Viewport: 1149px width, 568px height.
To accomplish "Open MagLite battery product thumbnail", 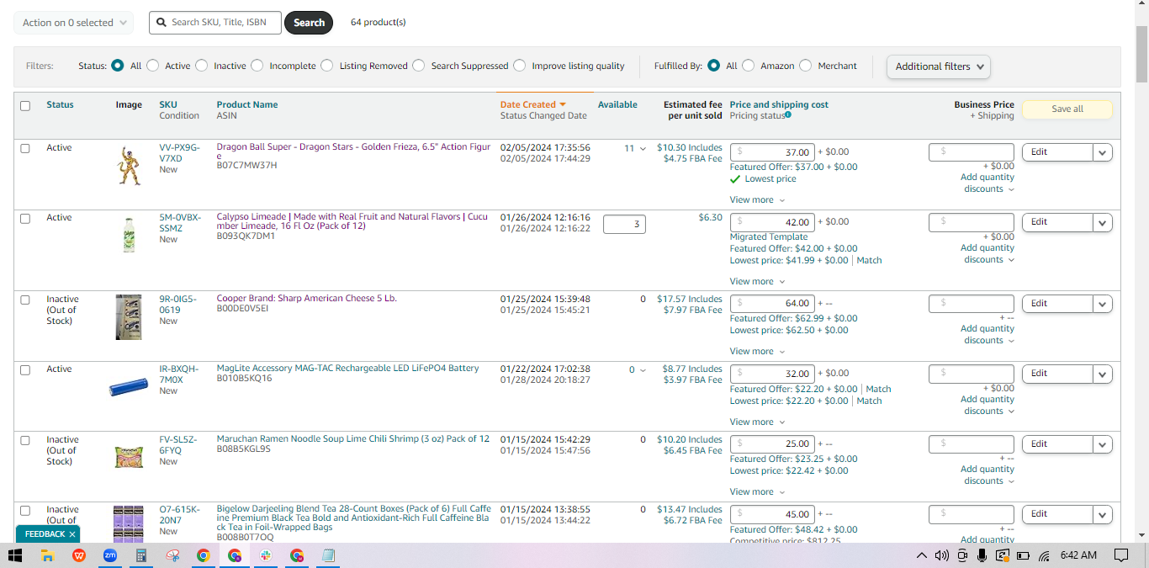I will point(129,388).
